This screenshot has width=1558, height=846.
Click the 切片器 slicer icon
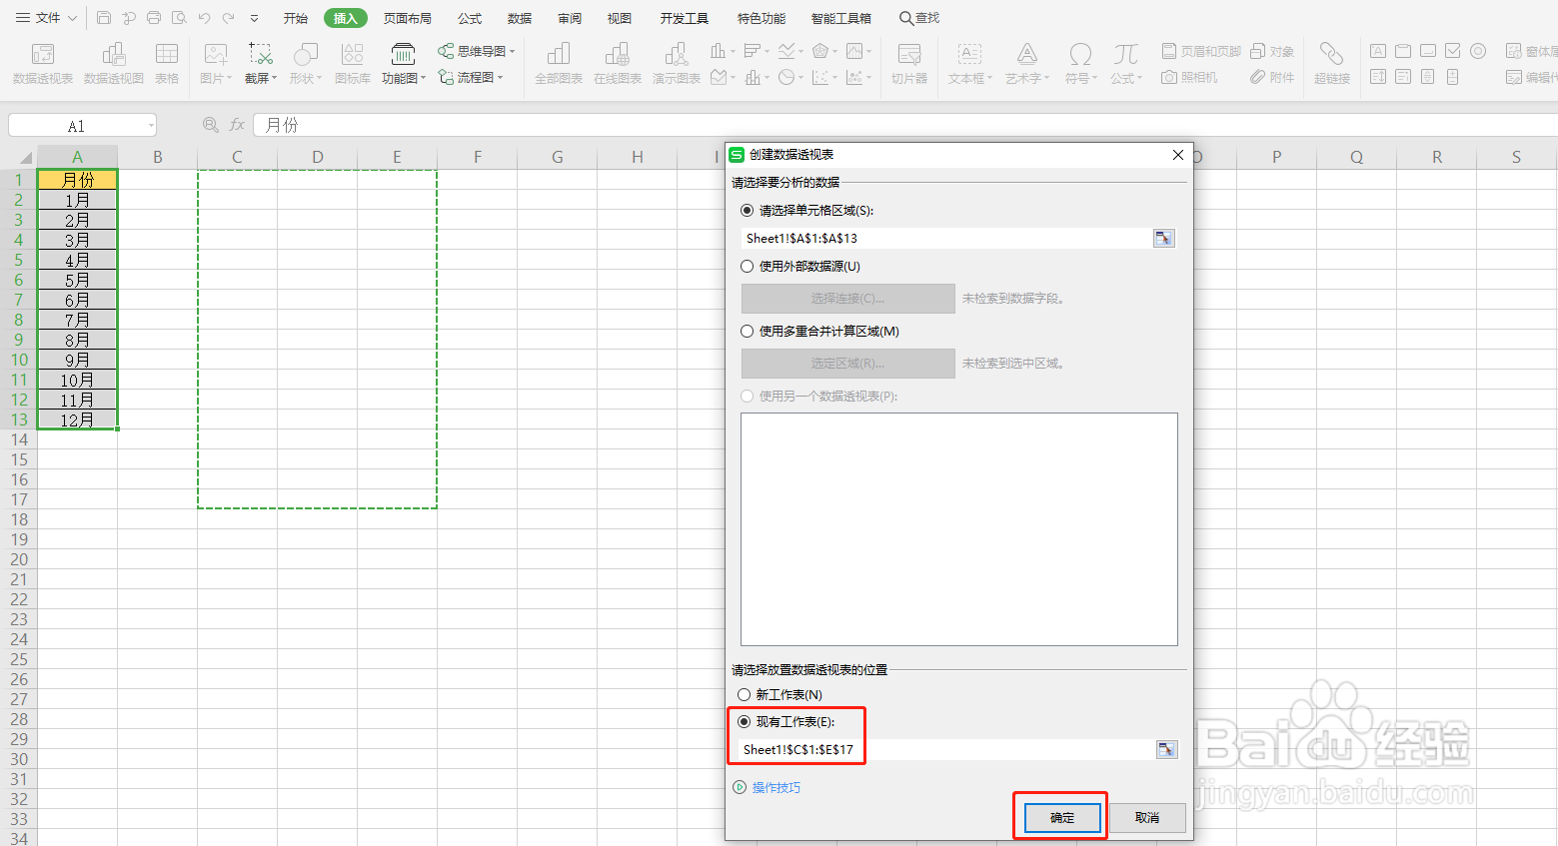[909, 63]
